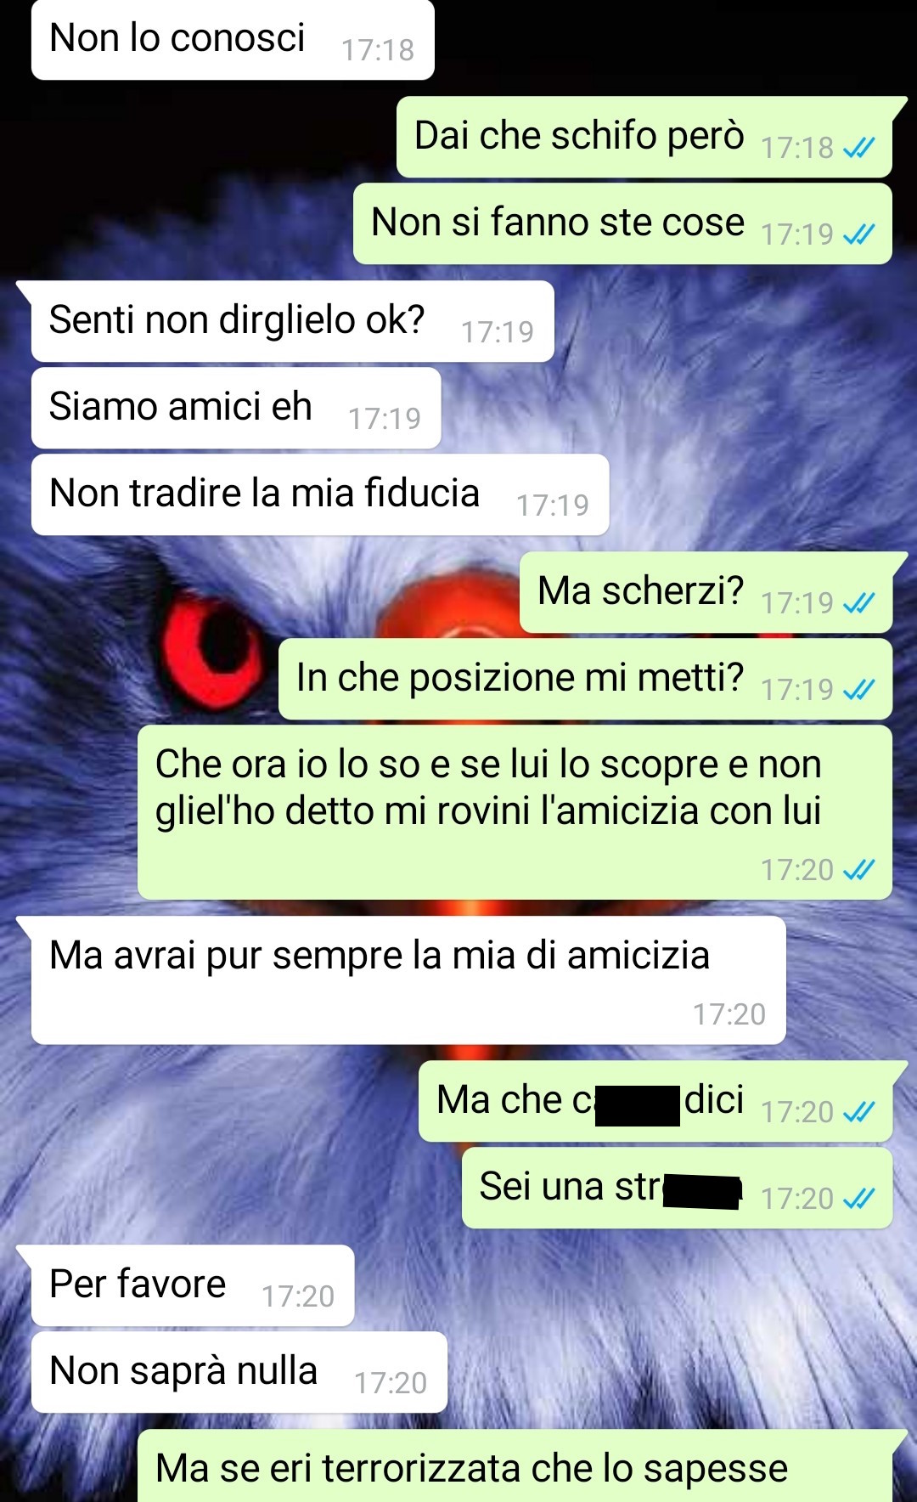Screen dimensions: 917x1502
Task: Tap the 'Non si fanno ste cose' bubble
Action: 622,223
